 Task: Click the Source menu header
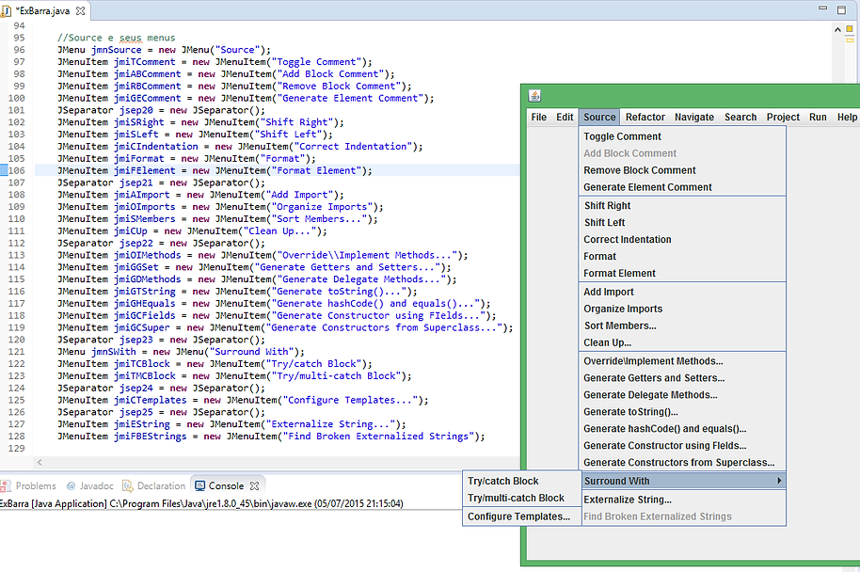click(x=599, y=117)
